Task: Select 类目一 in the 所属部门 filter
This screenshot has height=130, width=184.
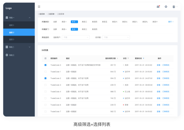Action: pyautogui.click(x=64, y=29)
